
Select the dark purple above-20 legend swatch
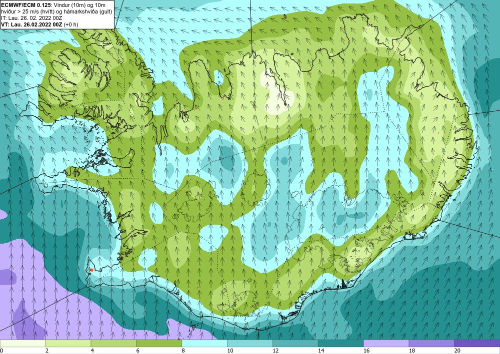tap(477, 344)
